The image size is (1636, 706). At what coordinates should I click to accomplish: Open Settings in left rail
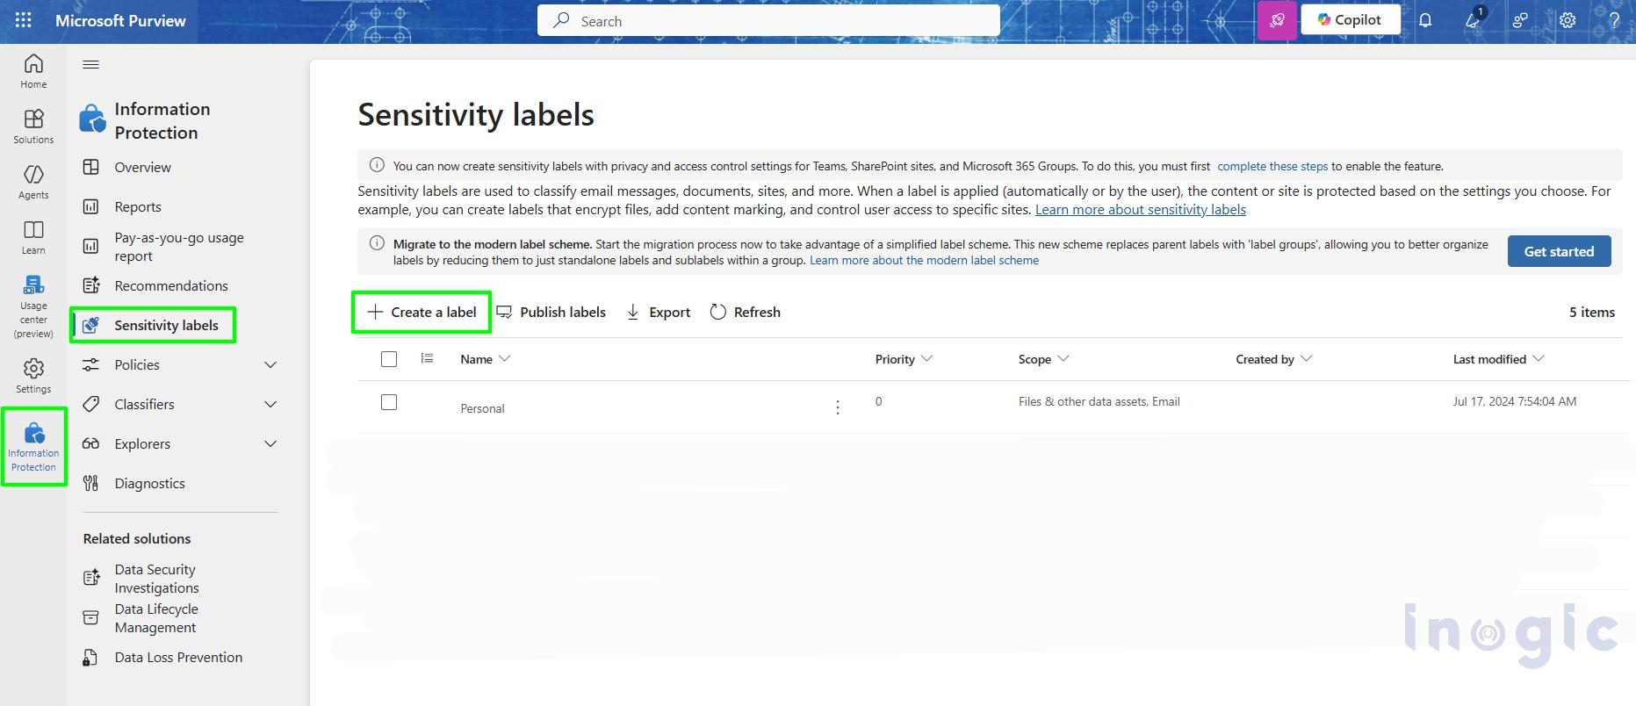click(33, 376)
